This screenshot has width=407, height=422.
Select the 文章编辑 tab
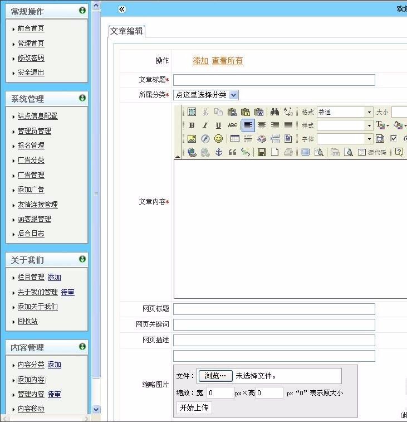coord(126,31)
